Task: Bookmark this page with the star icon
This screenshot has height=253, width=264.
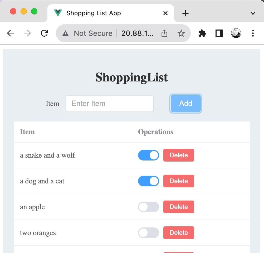Action: point(181,33)
